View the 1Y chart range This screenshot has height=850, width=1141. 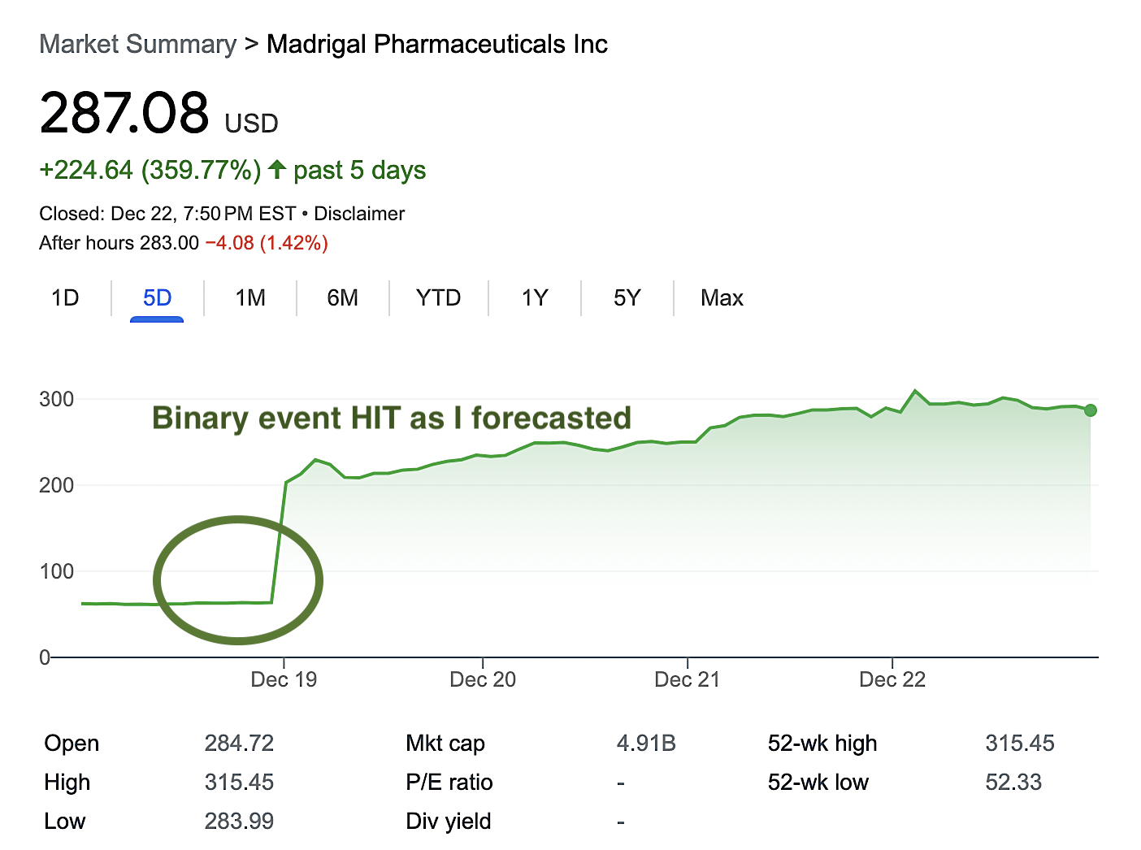click(x=535, y=298)
